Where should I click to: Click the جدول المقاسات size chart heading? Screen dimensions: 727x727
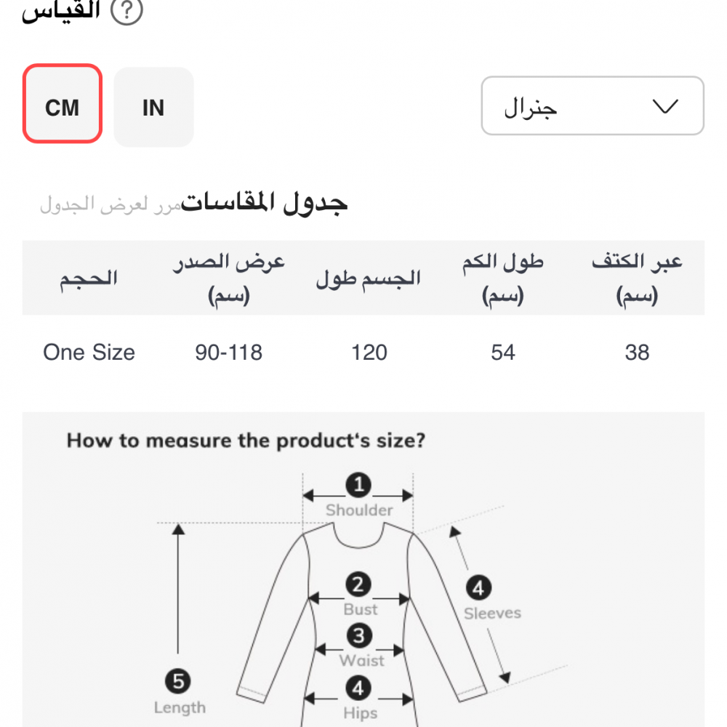click(x=264, y=203)
